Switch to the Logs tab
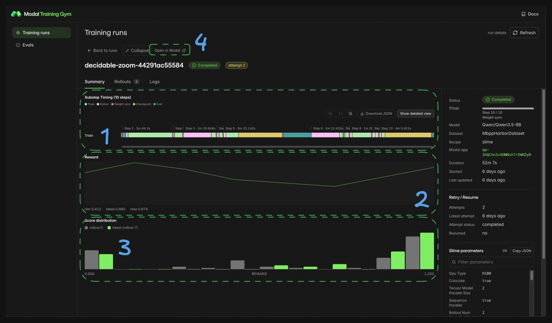 click(x=154, y=81)
